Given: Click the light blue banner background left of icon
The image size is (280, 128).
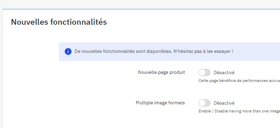Looking at the screenshot, I should (62, 51).
